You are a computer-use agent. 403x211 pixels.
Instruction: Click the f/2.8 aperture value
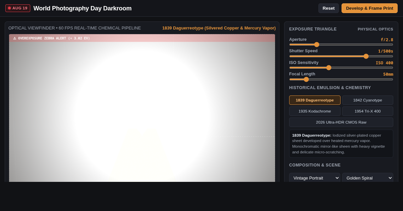tap(387, 40)
